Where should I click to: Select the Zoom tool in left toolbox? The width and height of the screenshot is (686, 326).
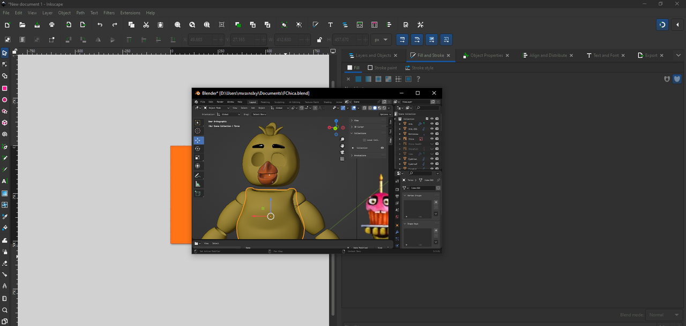[5, 310]
